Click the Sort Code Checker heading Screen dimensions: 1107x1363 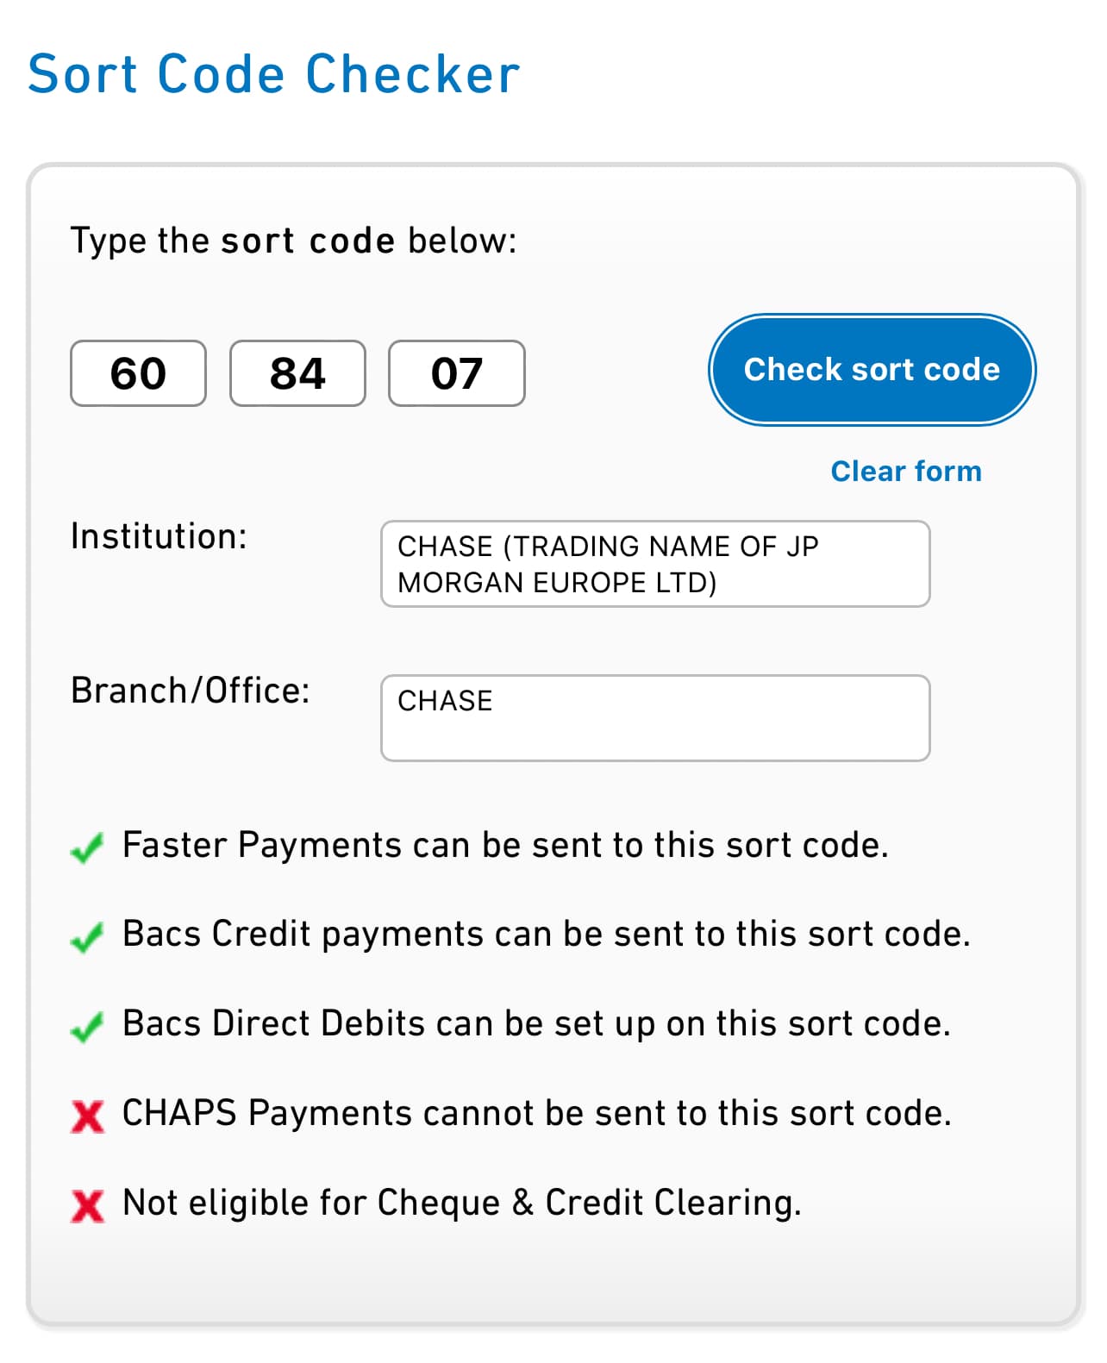[x=274, y=74]
